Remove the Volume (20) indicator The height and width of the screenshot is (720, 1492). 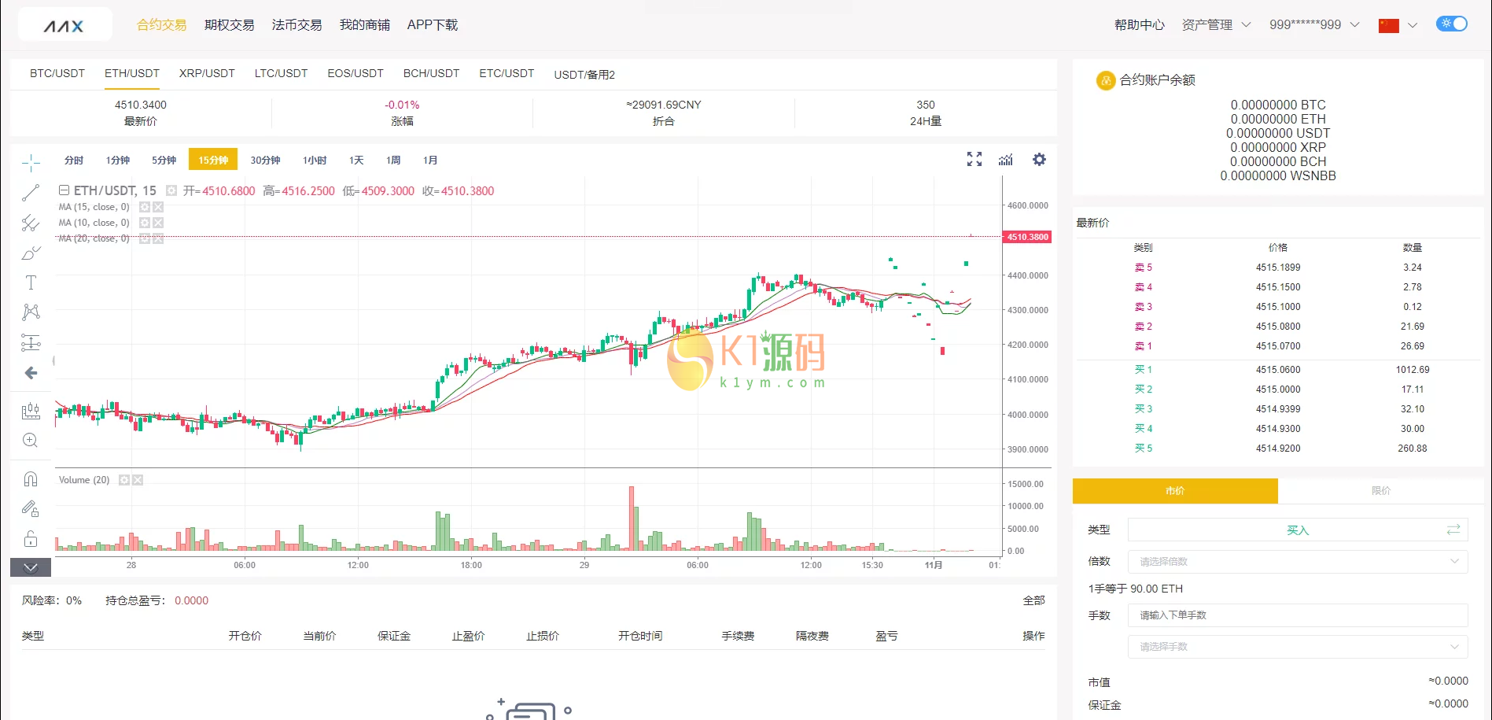[138, 480]
